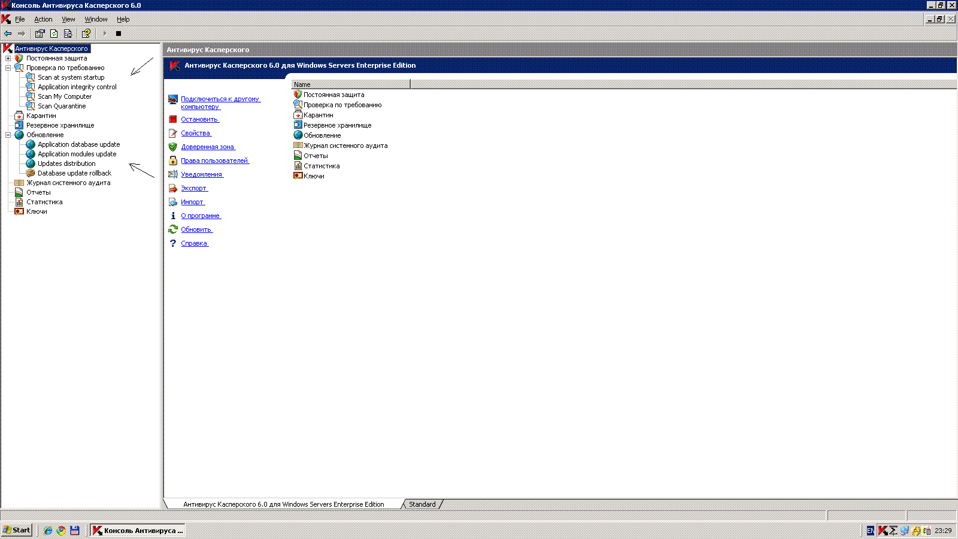Select Scan My Computer task

point(65,96)
